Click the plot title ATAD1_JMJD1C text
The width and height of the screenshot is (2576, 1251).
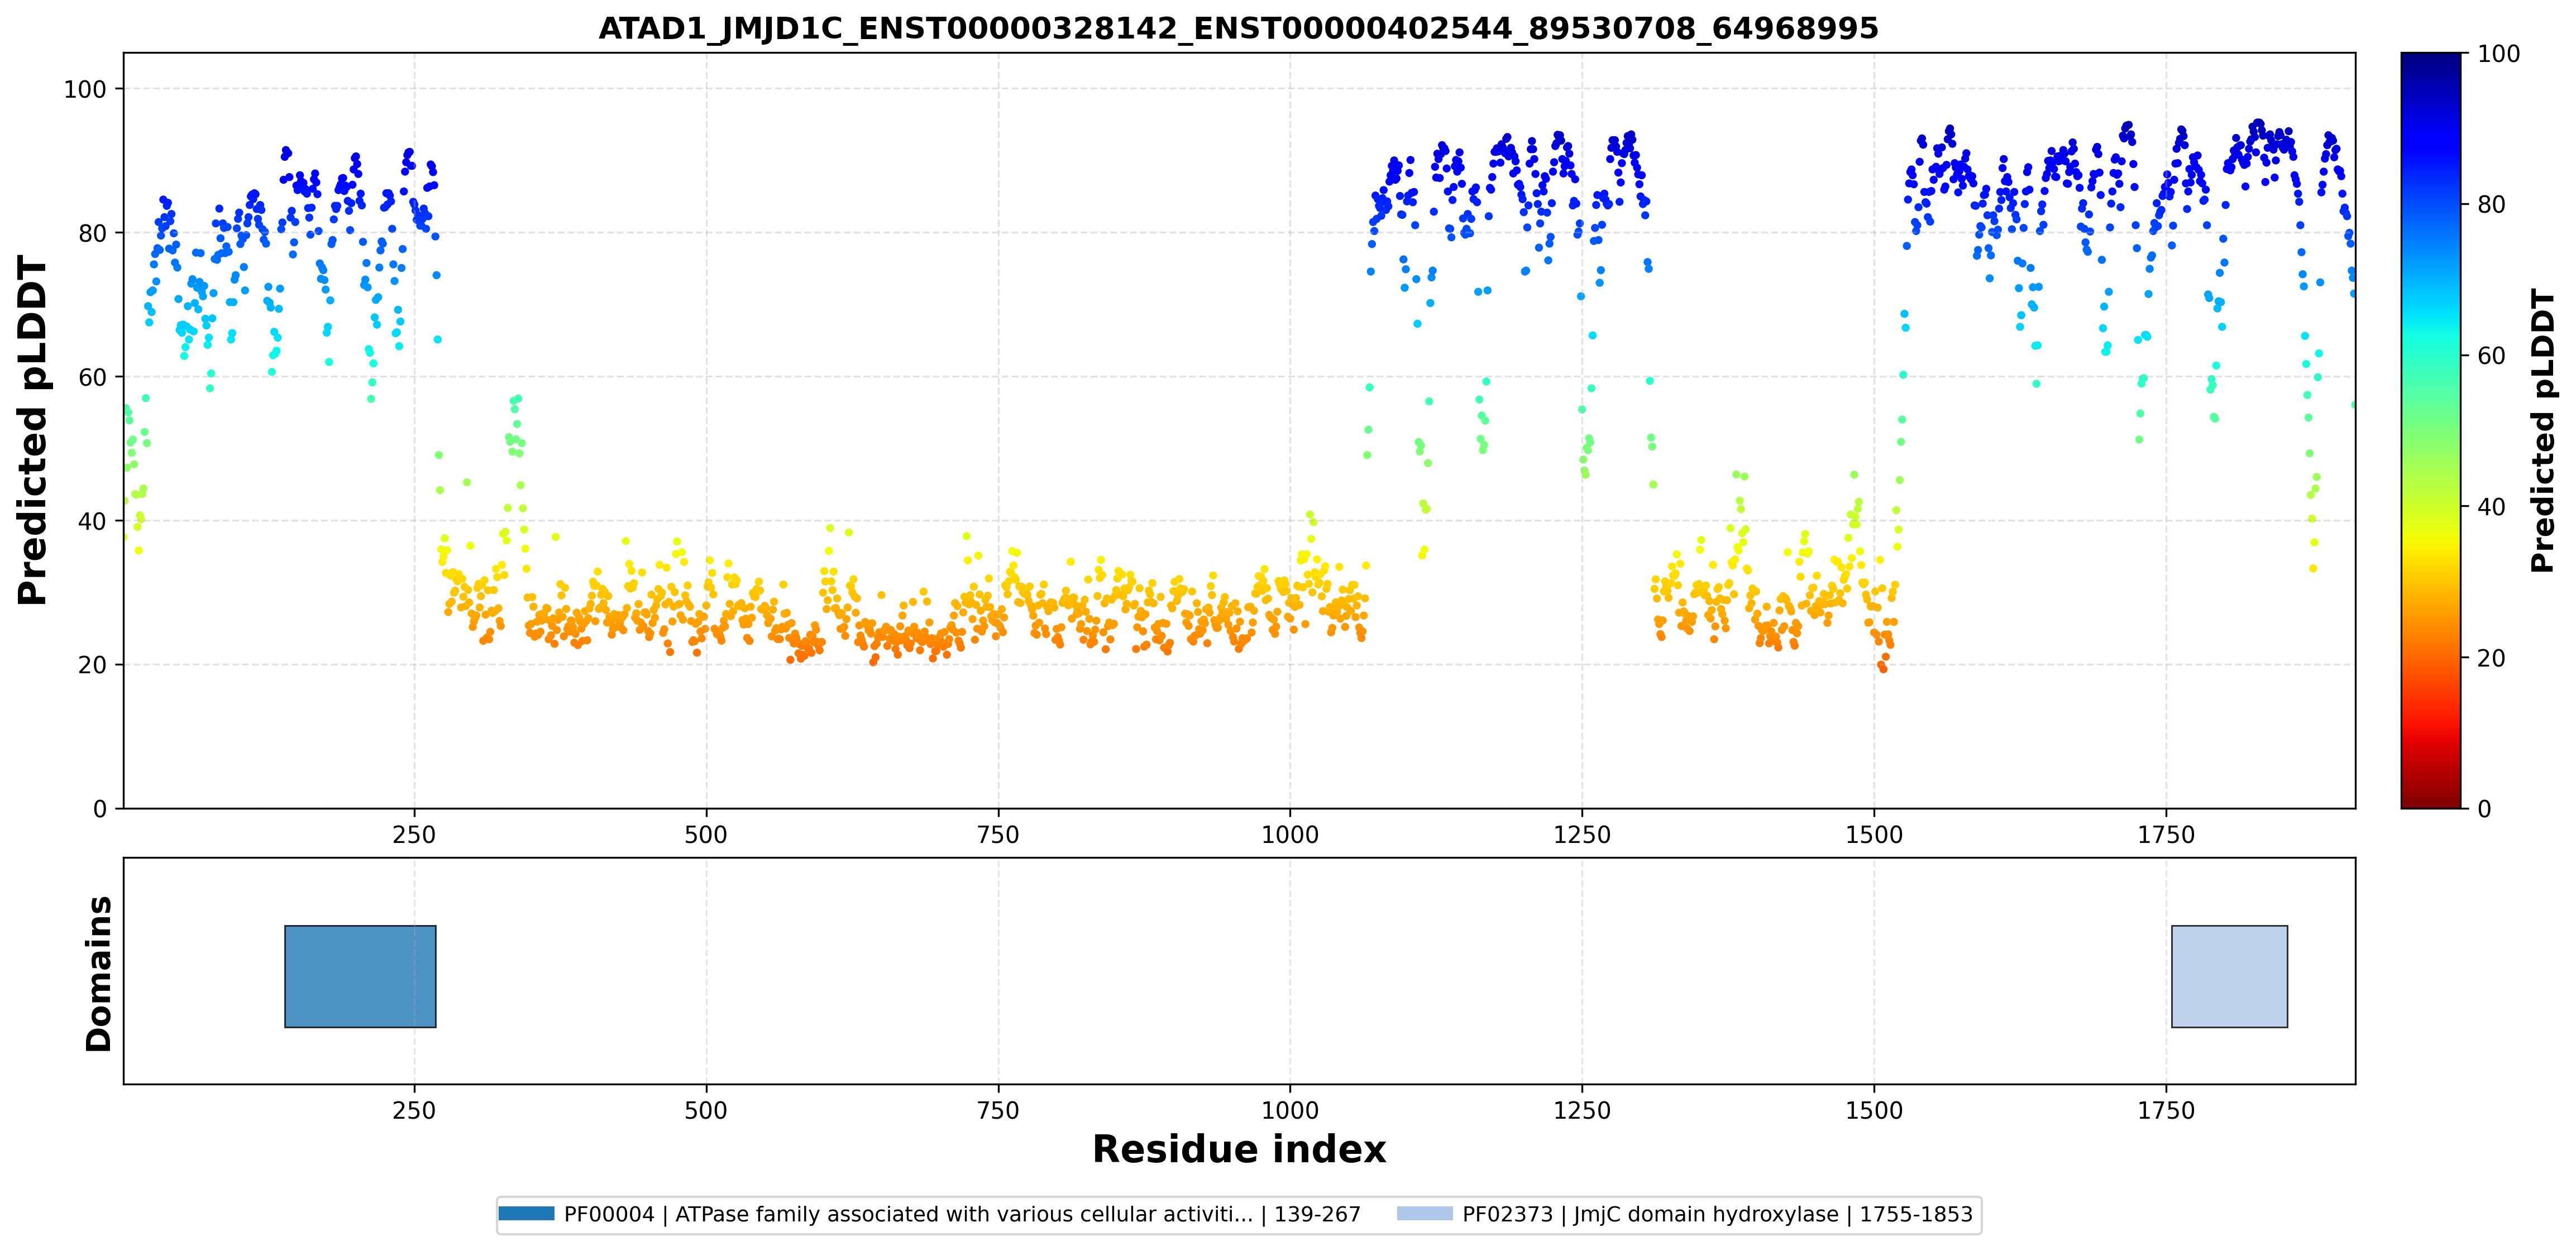(1238, 28)
